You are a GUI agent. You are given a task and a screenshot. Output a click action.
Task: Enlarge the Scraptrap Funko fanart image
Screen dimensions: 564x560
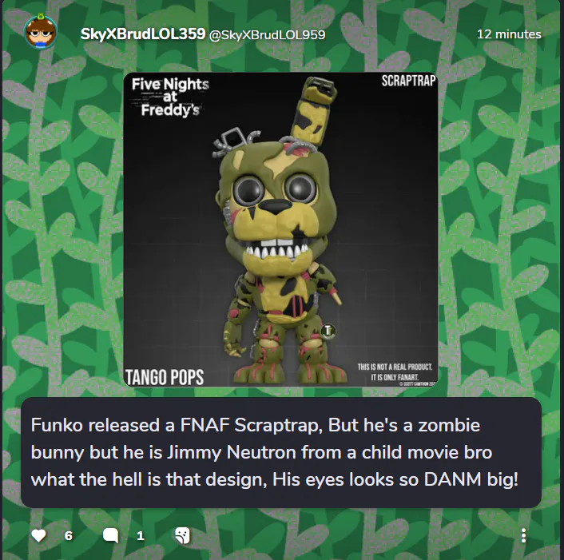(280, 229)
